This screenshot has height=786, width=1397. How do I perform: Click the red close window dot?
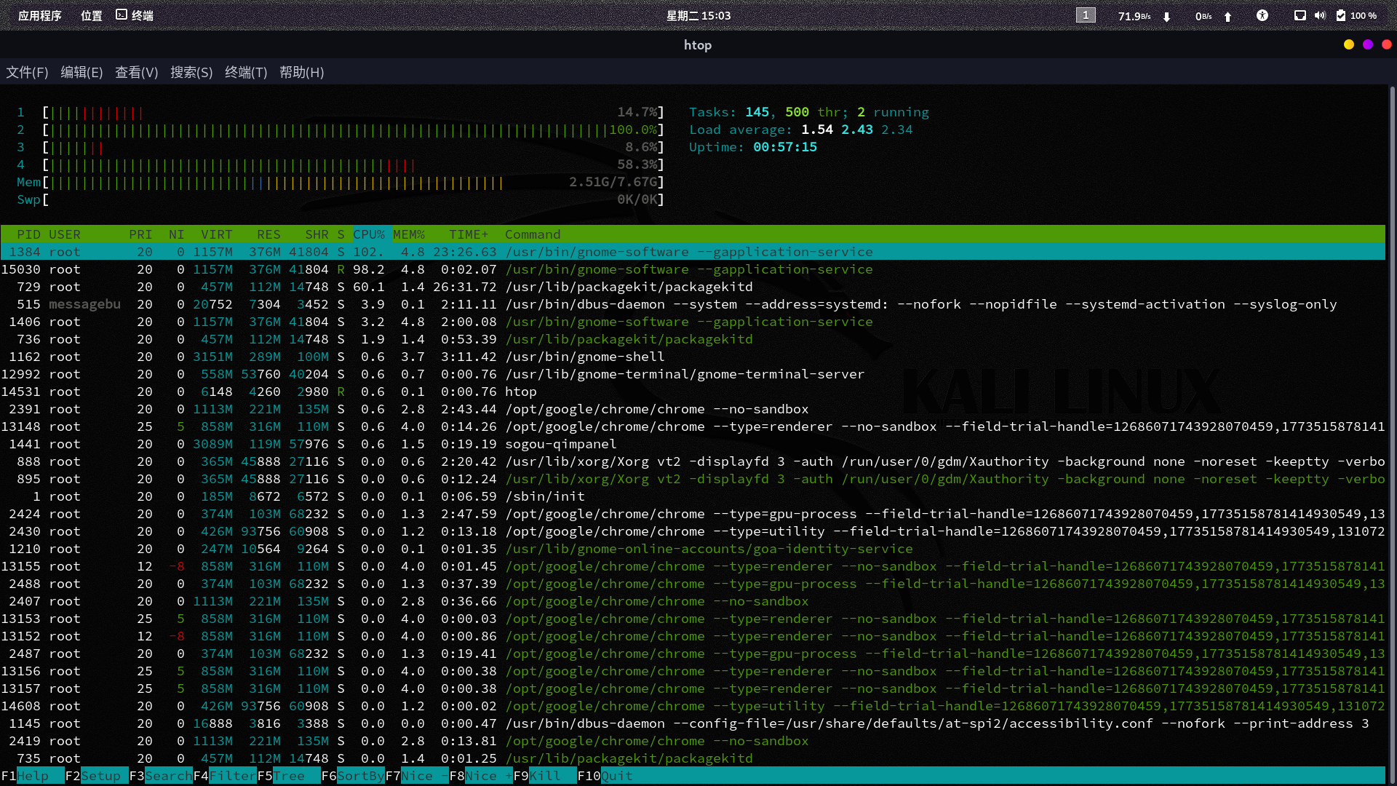(1387, 44)
